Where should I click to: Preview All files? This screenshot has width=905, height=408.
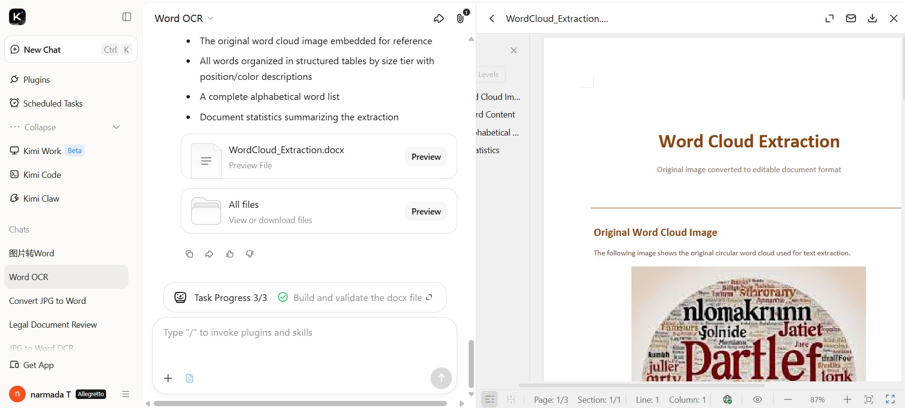426,211
